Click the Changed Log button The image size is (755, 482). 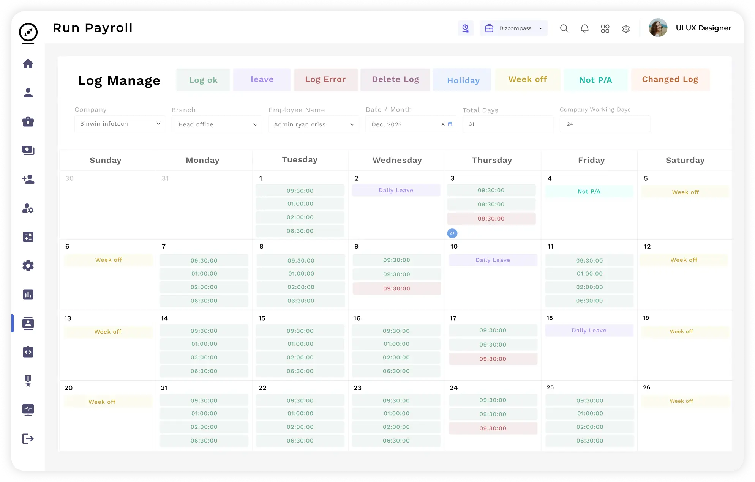tap(670, 80)
